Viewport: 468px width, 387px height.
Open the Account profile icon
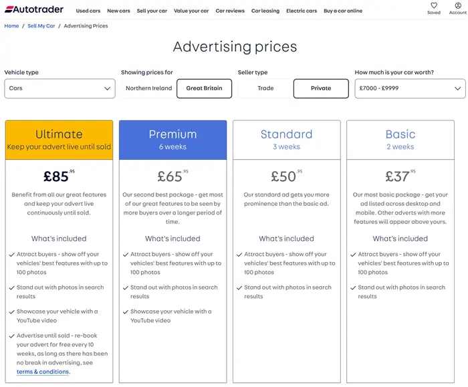coord(458,5)
